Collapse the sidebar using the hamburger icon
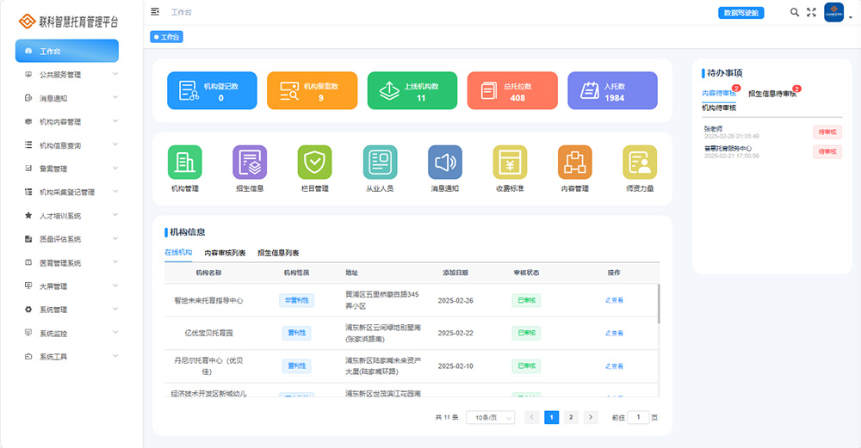The height and width of the screenshot is (448, 861). 155,12
